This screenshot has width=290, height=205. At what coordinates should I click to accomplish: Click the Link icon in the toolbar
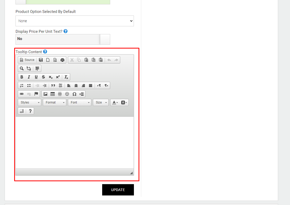(x=22, y=94)
